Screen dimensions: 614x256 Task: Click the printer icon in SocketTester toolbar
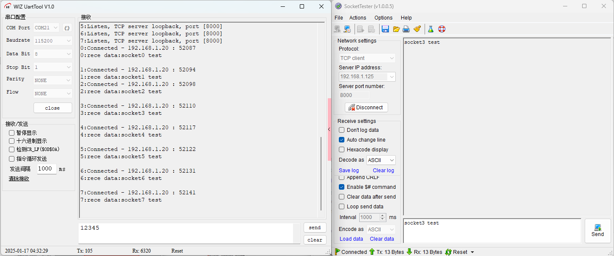click(406, 29)
